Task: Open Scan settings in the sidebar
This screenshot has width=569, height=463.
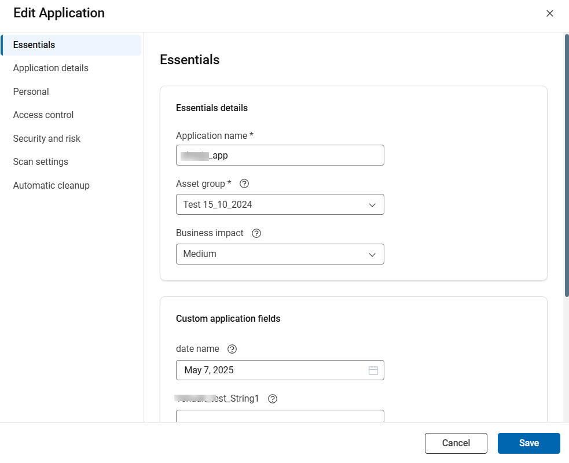Action: click(x=41, y=162)
